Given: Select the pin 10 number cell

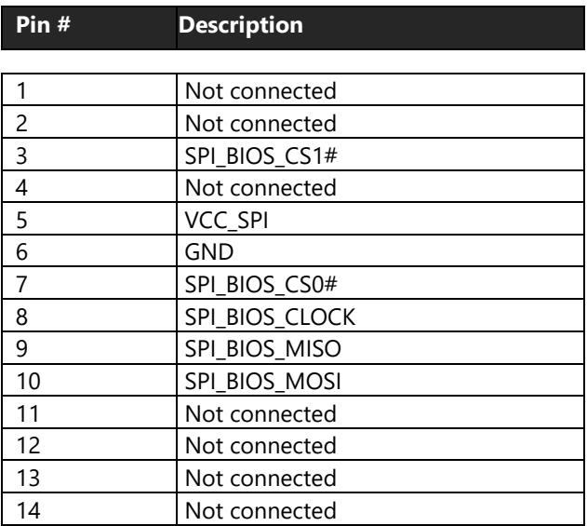Looking at the screenshot, I should (89, 380).
